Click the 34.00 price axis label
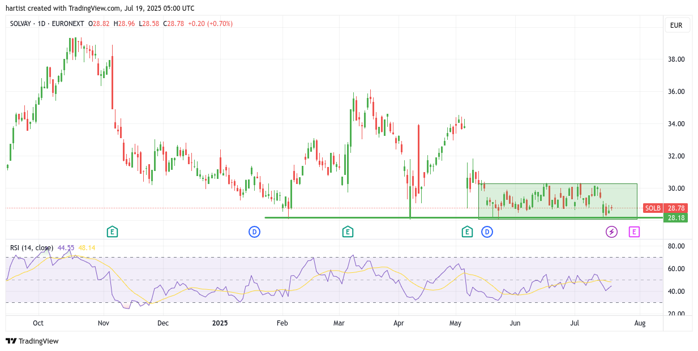Screen dimensions: 698x351 point(676,124)
